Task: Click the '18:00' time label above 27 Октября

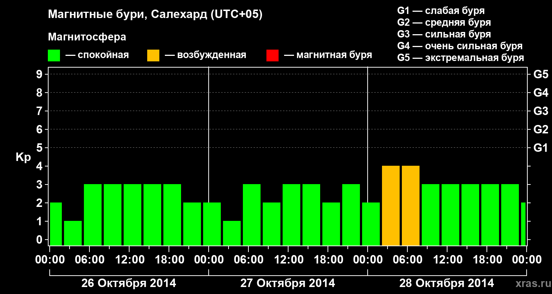Action: pyautogui.click(x=328, y=260)
